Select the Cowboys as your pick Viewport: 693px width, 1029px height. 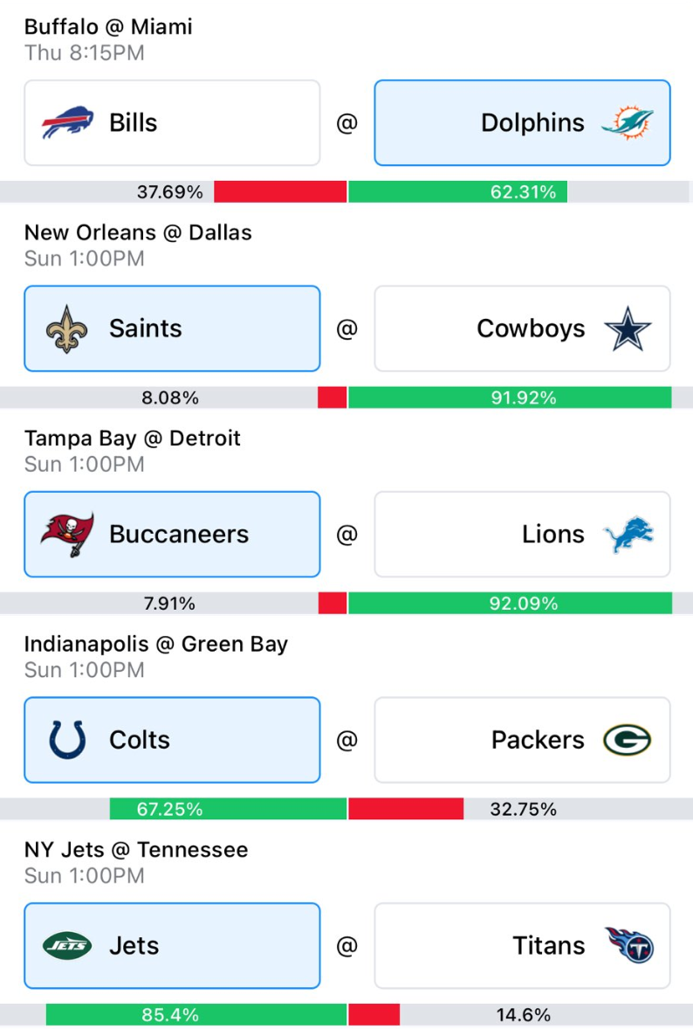(x=522, y=329)
